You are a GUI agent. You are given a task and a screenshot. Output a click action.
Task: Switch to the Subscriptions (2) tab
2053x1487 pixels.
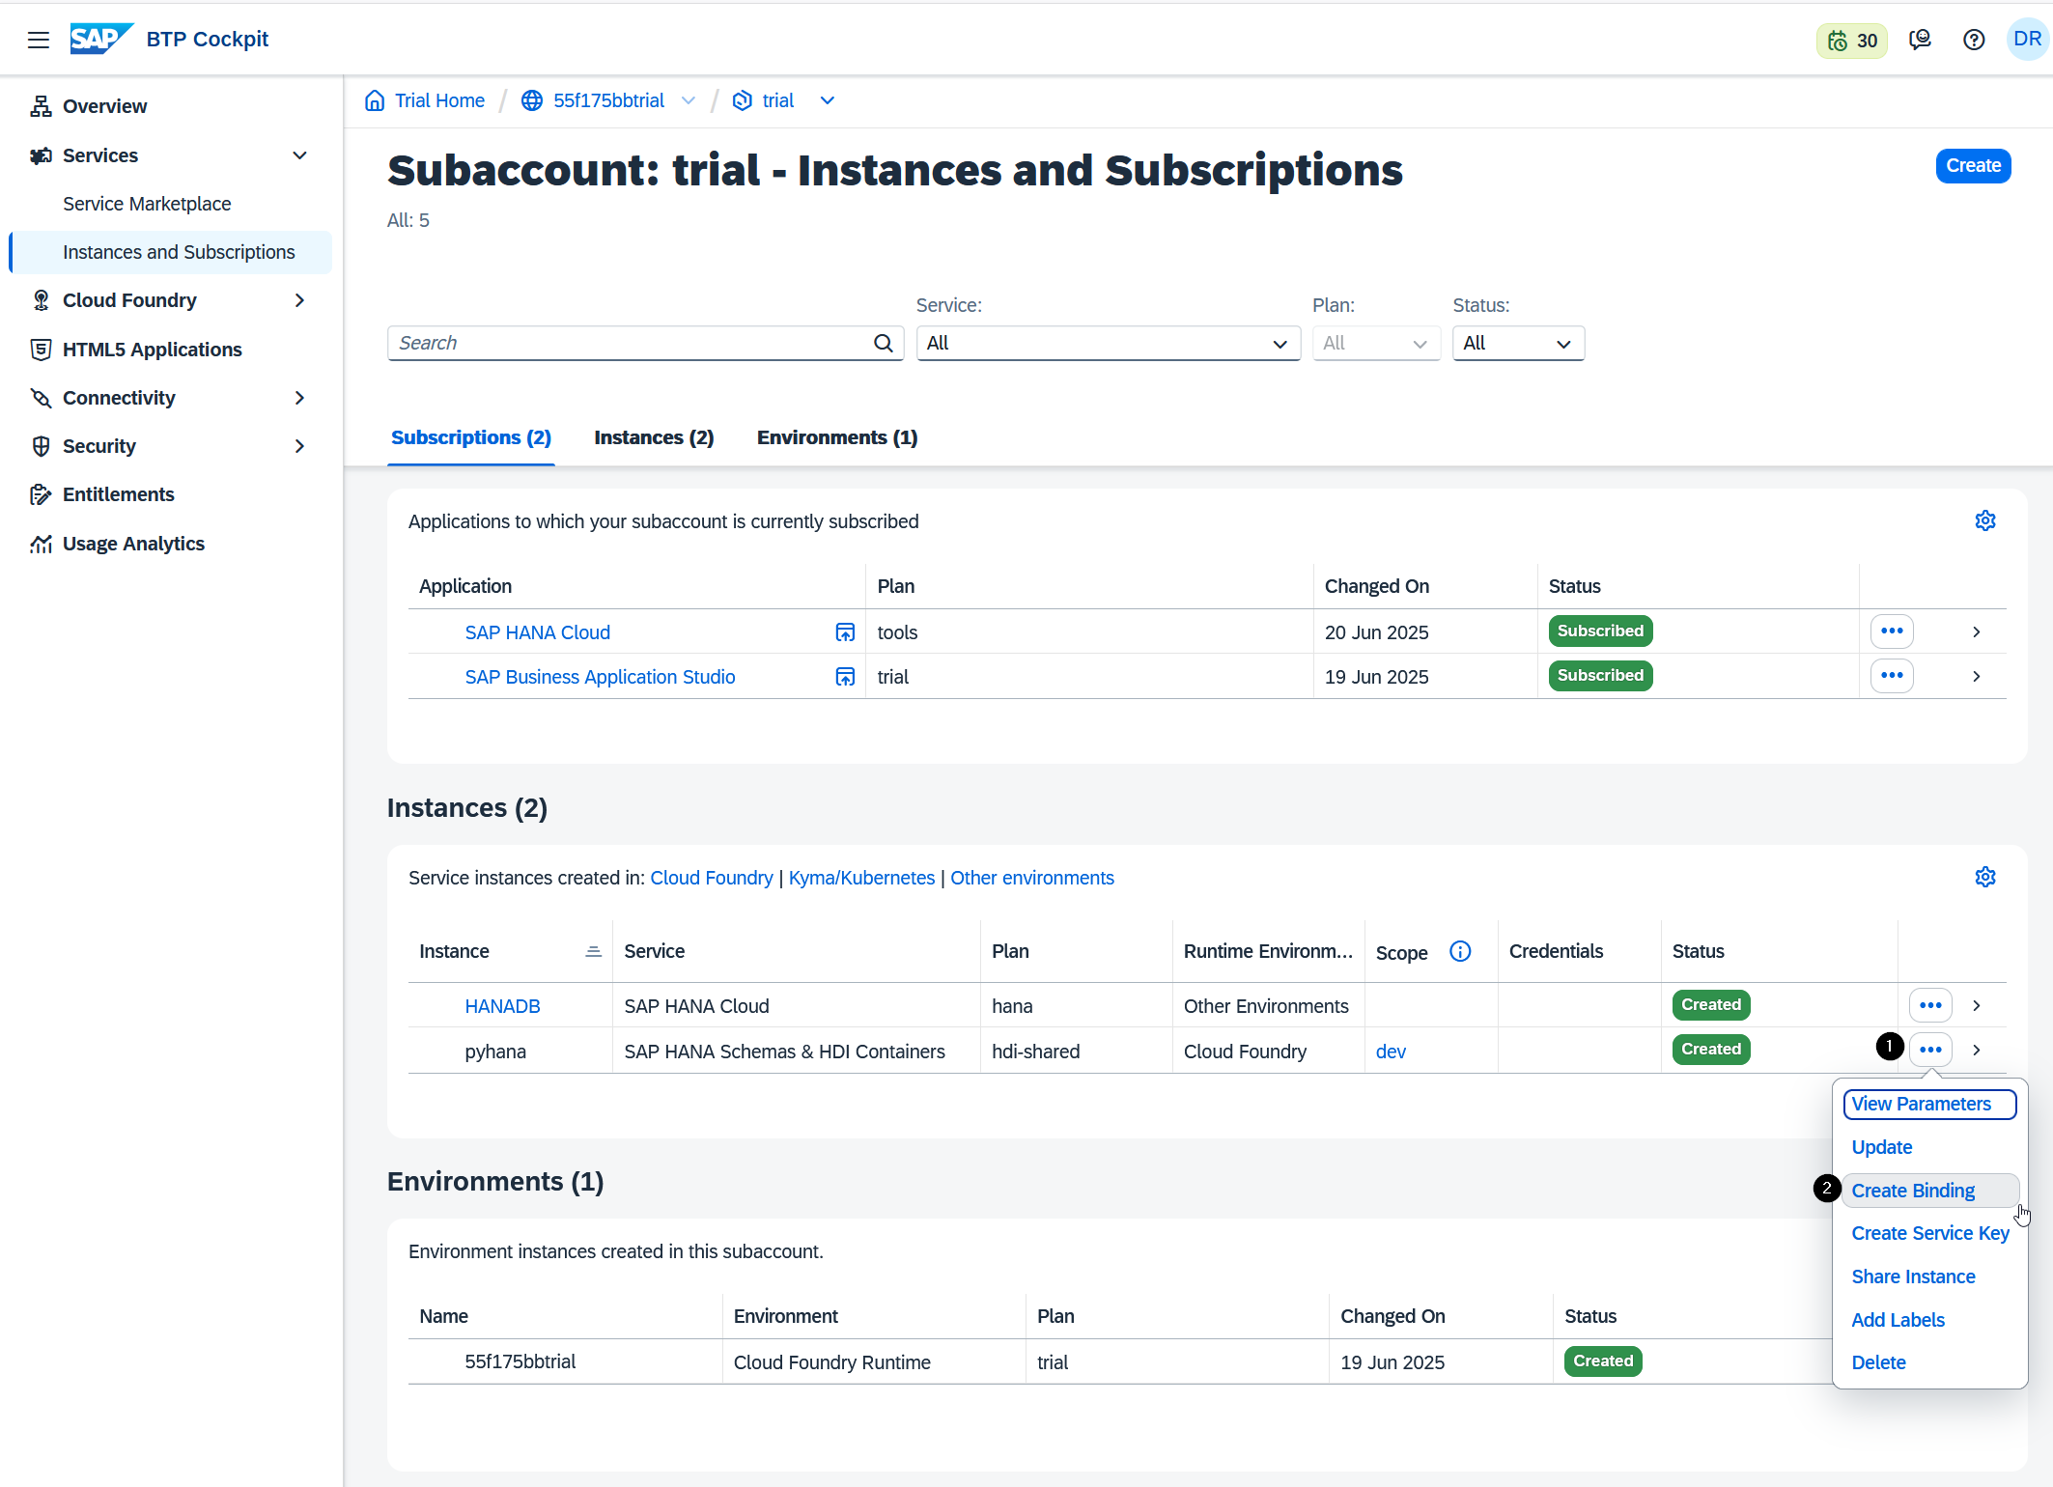pos(470,437)
